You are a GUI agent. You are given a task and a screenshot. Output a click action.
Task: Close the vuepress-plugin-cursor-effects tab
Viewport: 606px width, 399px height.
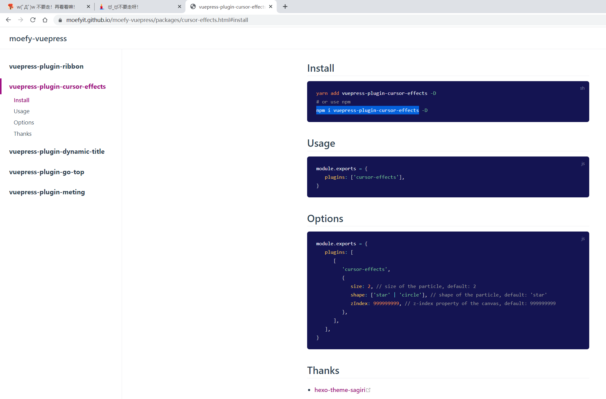pos(271,7)
